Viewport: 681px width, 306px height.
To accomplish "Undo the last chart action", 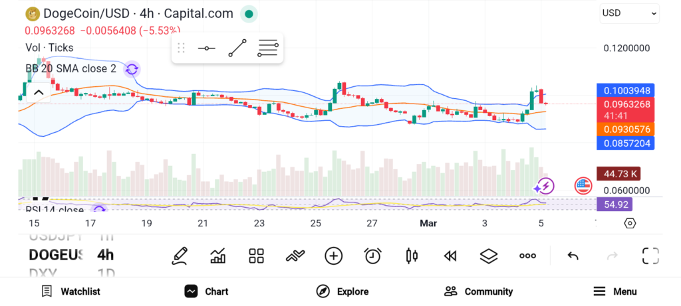I will tap(573, 256).
